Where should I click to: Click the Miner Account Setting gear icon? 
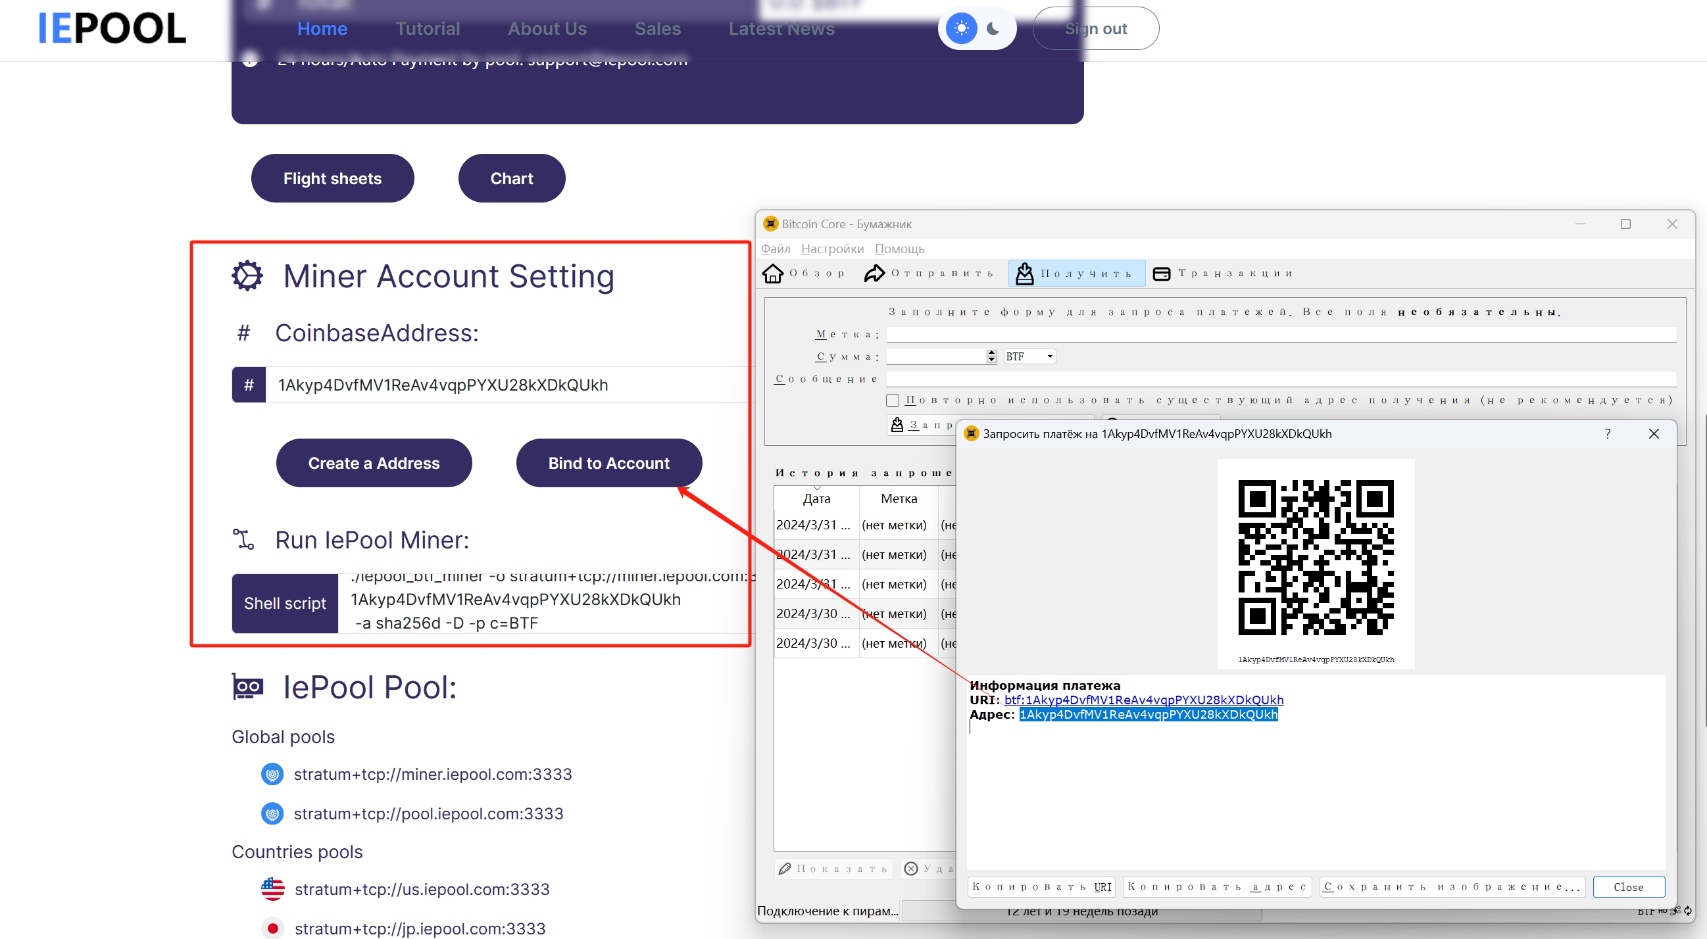tap(247, 276)
